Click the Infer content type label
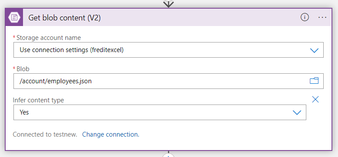Image resolution: width=338 pixels, height=157 pixels. [38, 100]
